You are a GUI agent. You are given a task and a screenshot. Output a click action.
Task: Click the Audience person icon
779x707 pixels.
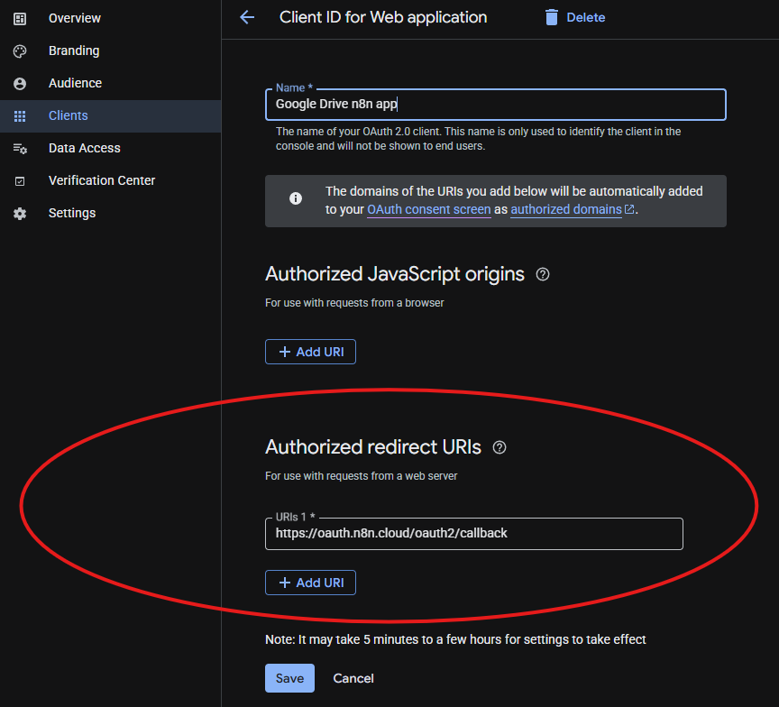(x=20, y=84)
